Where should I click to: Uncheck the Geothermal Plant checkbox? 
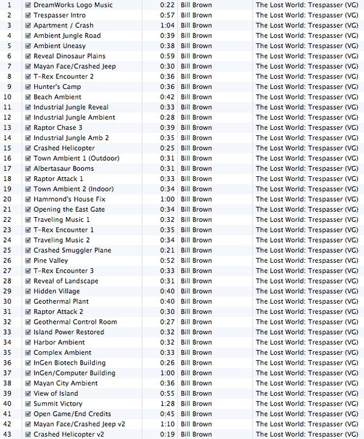(28, 301)
